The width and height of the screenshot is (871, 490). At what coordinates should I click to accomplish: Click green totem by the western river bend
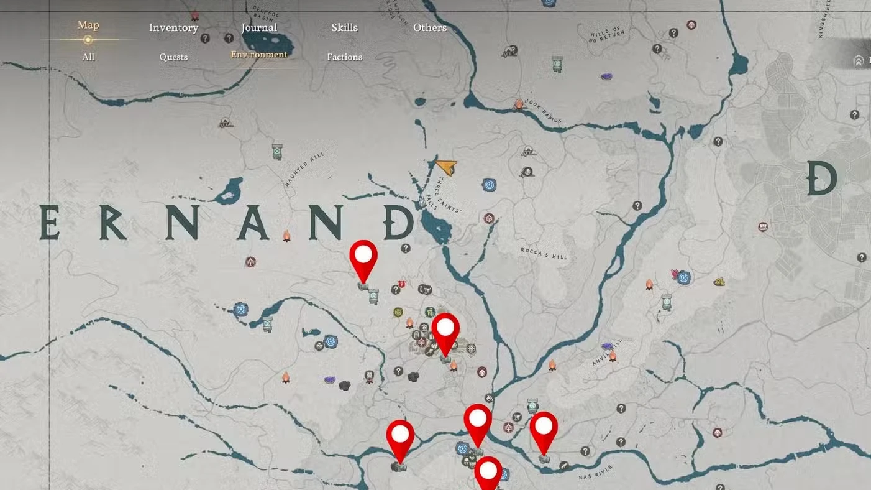267,324
